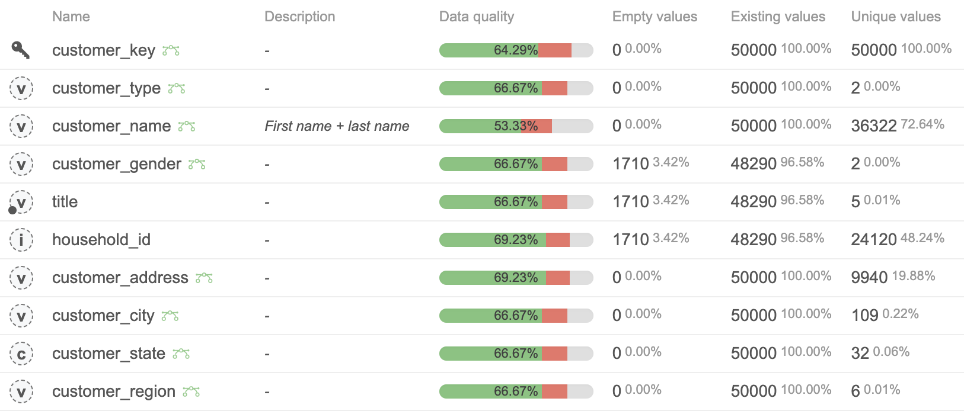The image size is (964, 411).
Task: Sort by the Name column header
Action: pos(71,17)
